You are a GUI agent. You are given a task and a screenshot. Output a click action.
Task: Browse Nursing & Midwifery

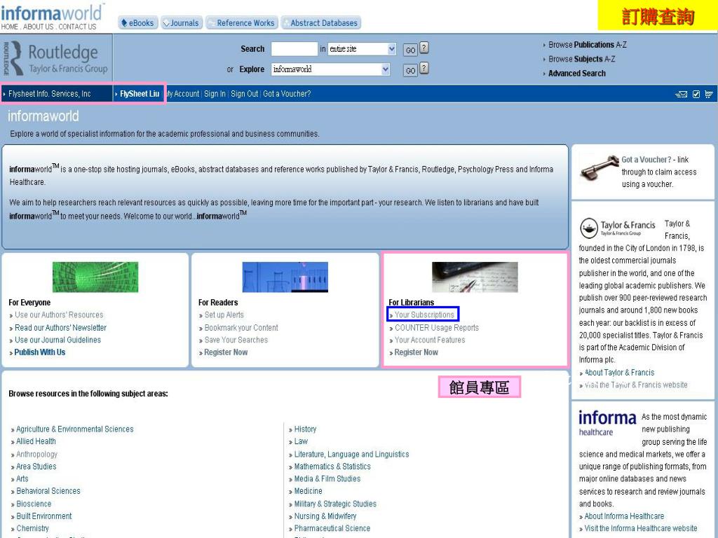coord(325,516)
